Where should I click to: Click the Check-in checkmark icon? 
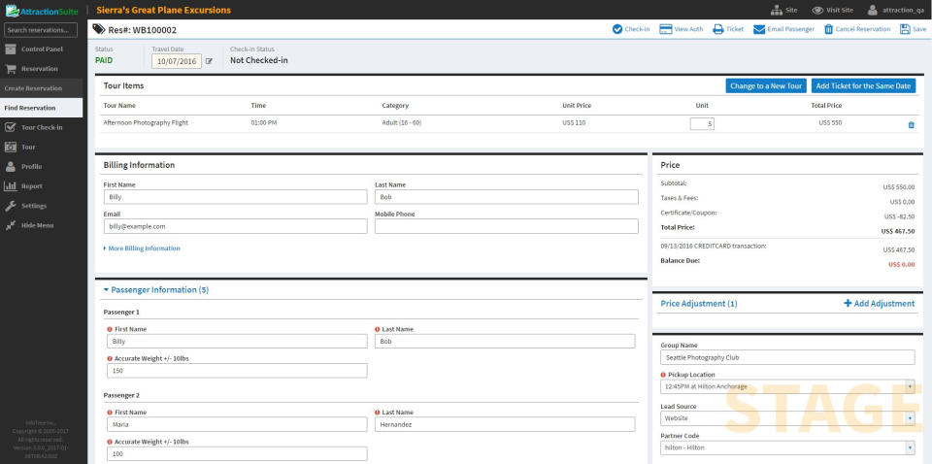point(617,29)
